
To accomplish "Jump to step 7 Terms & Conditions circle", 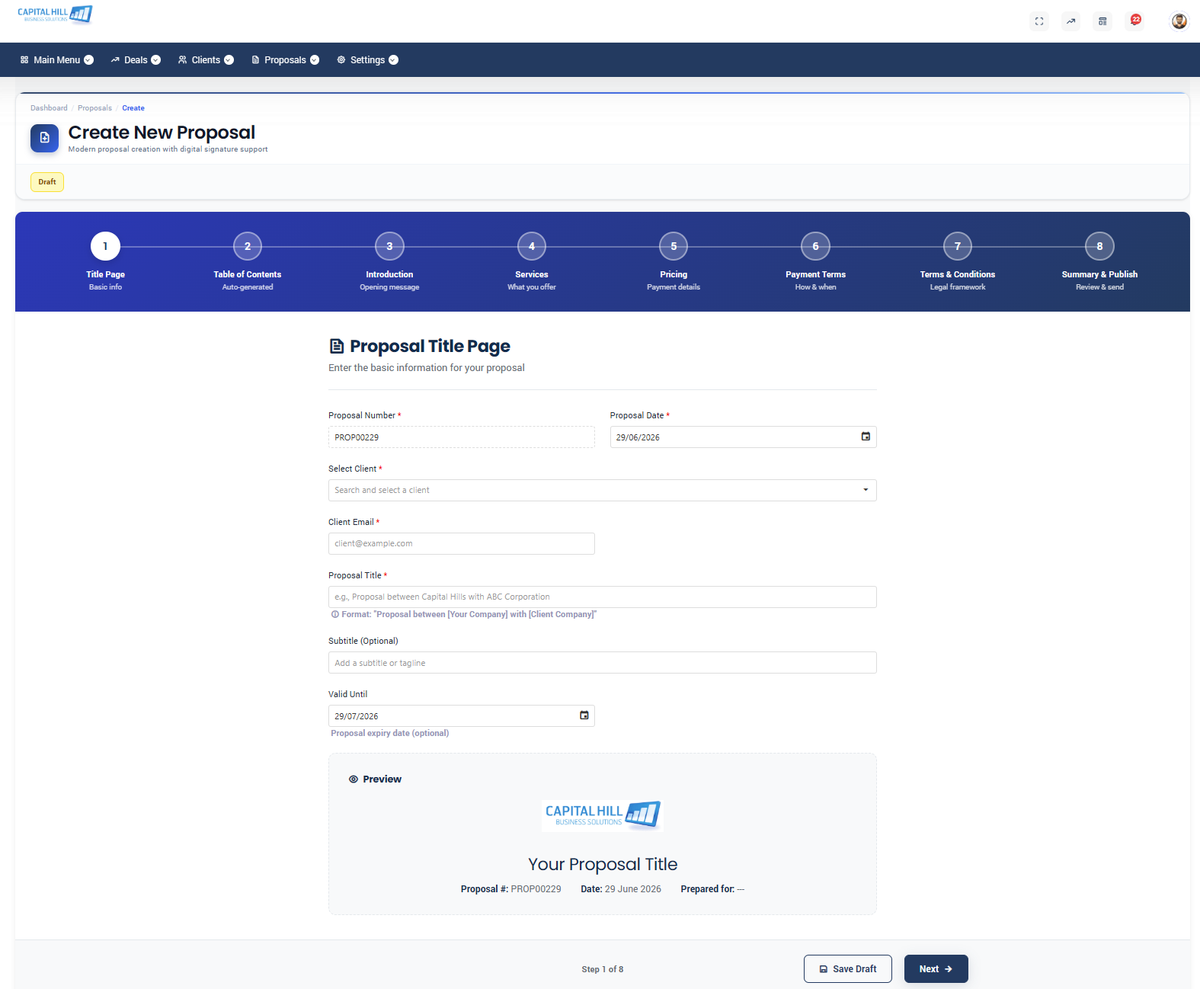I will pos(958,246).
